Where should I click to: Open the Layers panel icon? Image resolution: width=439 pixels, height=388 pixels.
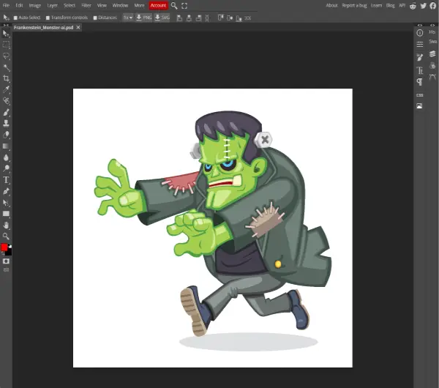click(x=432, y=53)
